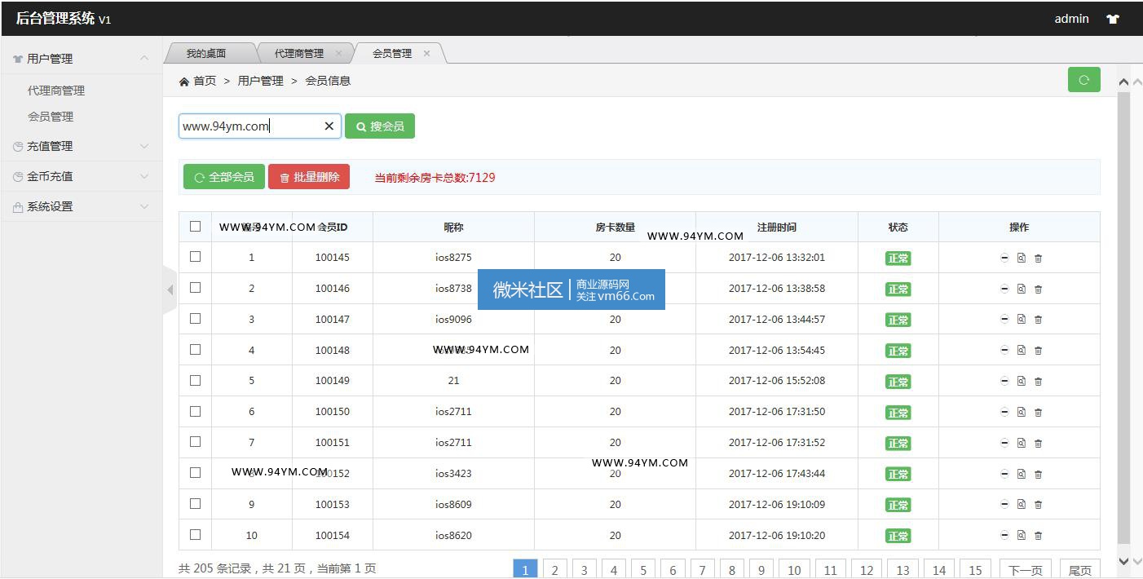Screen dimensions: 1143x579
Task: Disable ios3423 member with minus icon
Action: (1004, 474)
